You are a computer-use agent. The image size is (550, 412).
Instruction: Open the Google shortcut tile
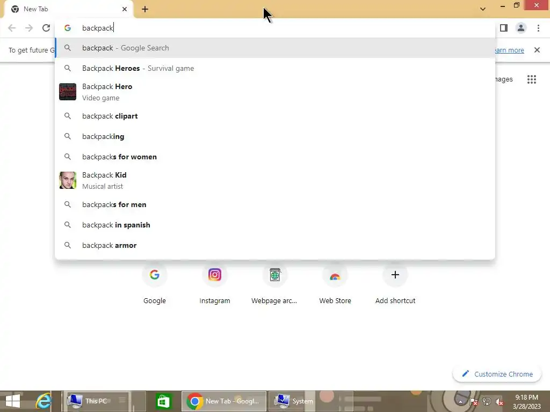pos(154,284)
